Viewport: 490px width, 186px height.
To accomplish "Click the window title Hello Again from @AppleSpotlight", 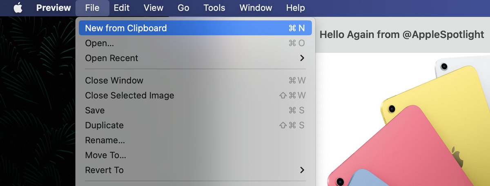I will click(402, 35).
